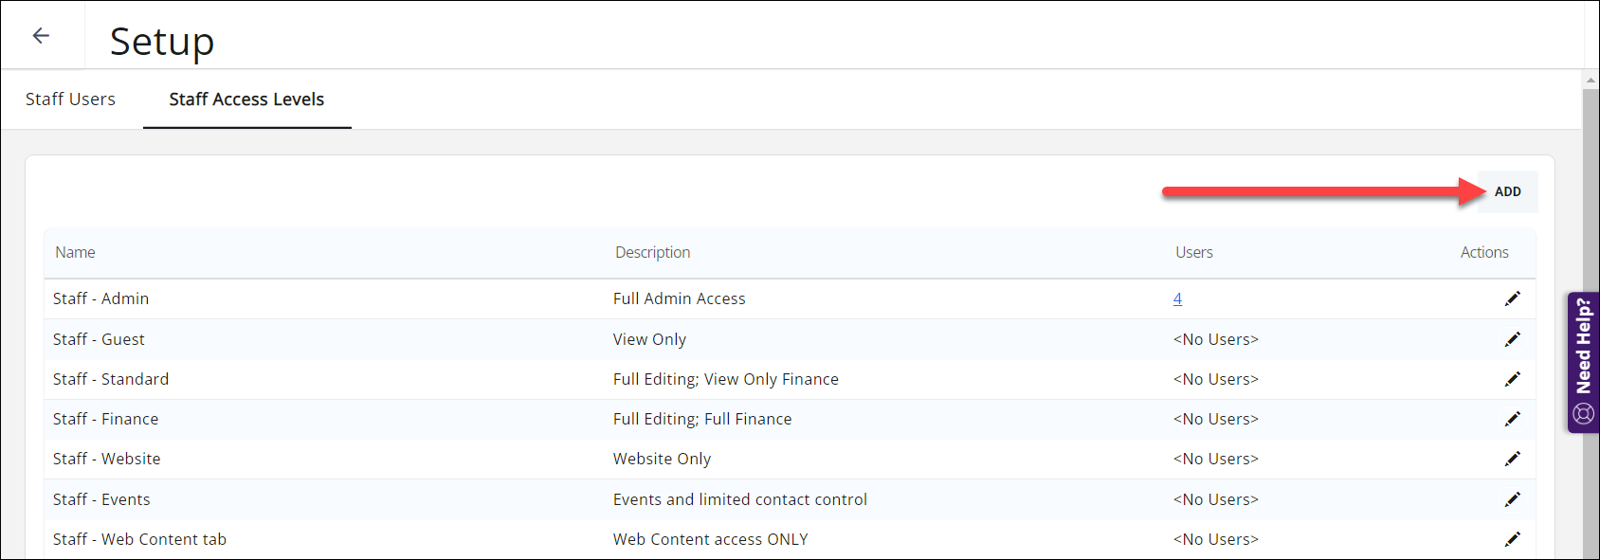Click the ADD button

(1507, 191)
